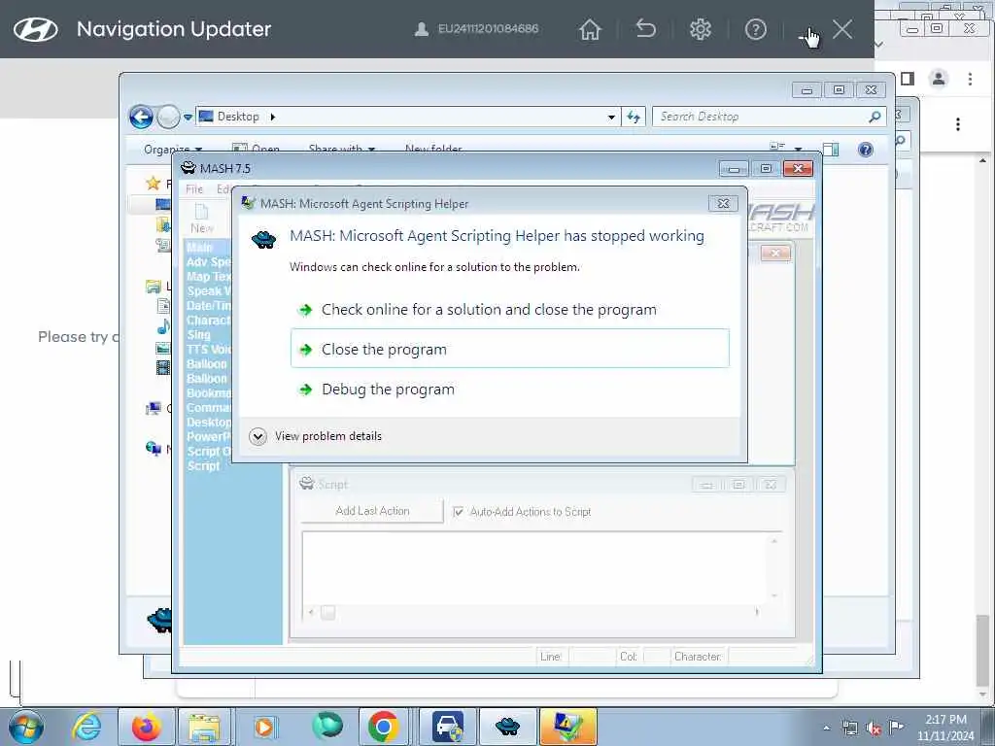Open Explorer change view dropdown
Screen dimensions: 995x746
point(799,150)
